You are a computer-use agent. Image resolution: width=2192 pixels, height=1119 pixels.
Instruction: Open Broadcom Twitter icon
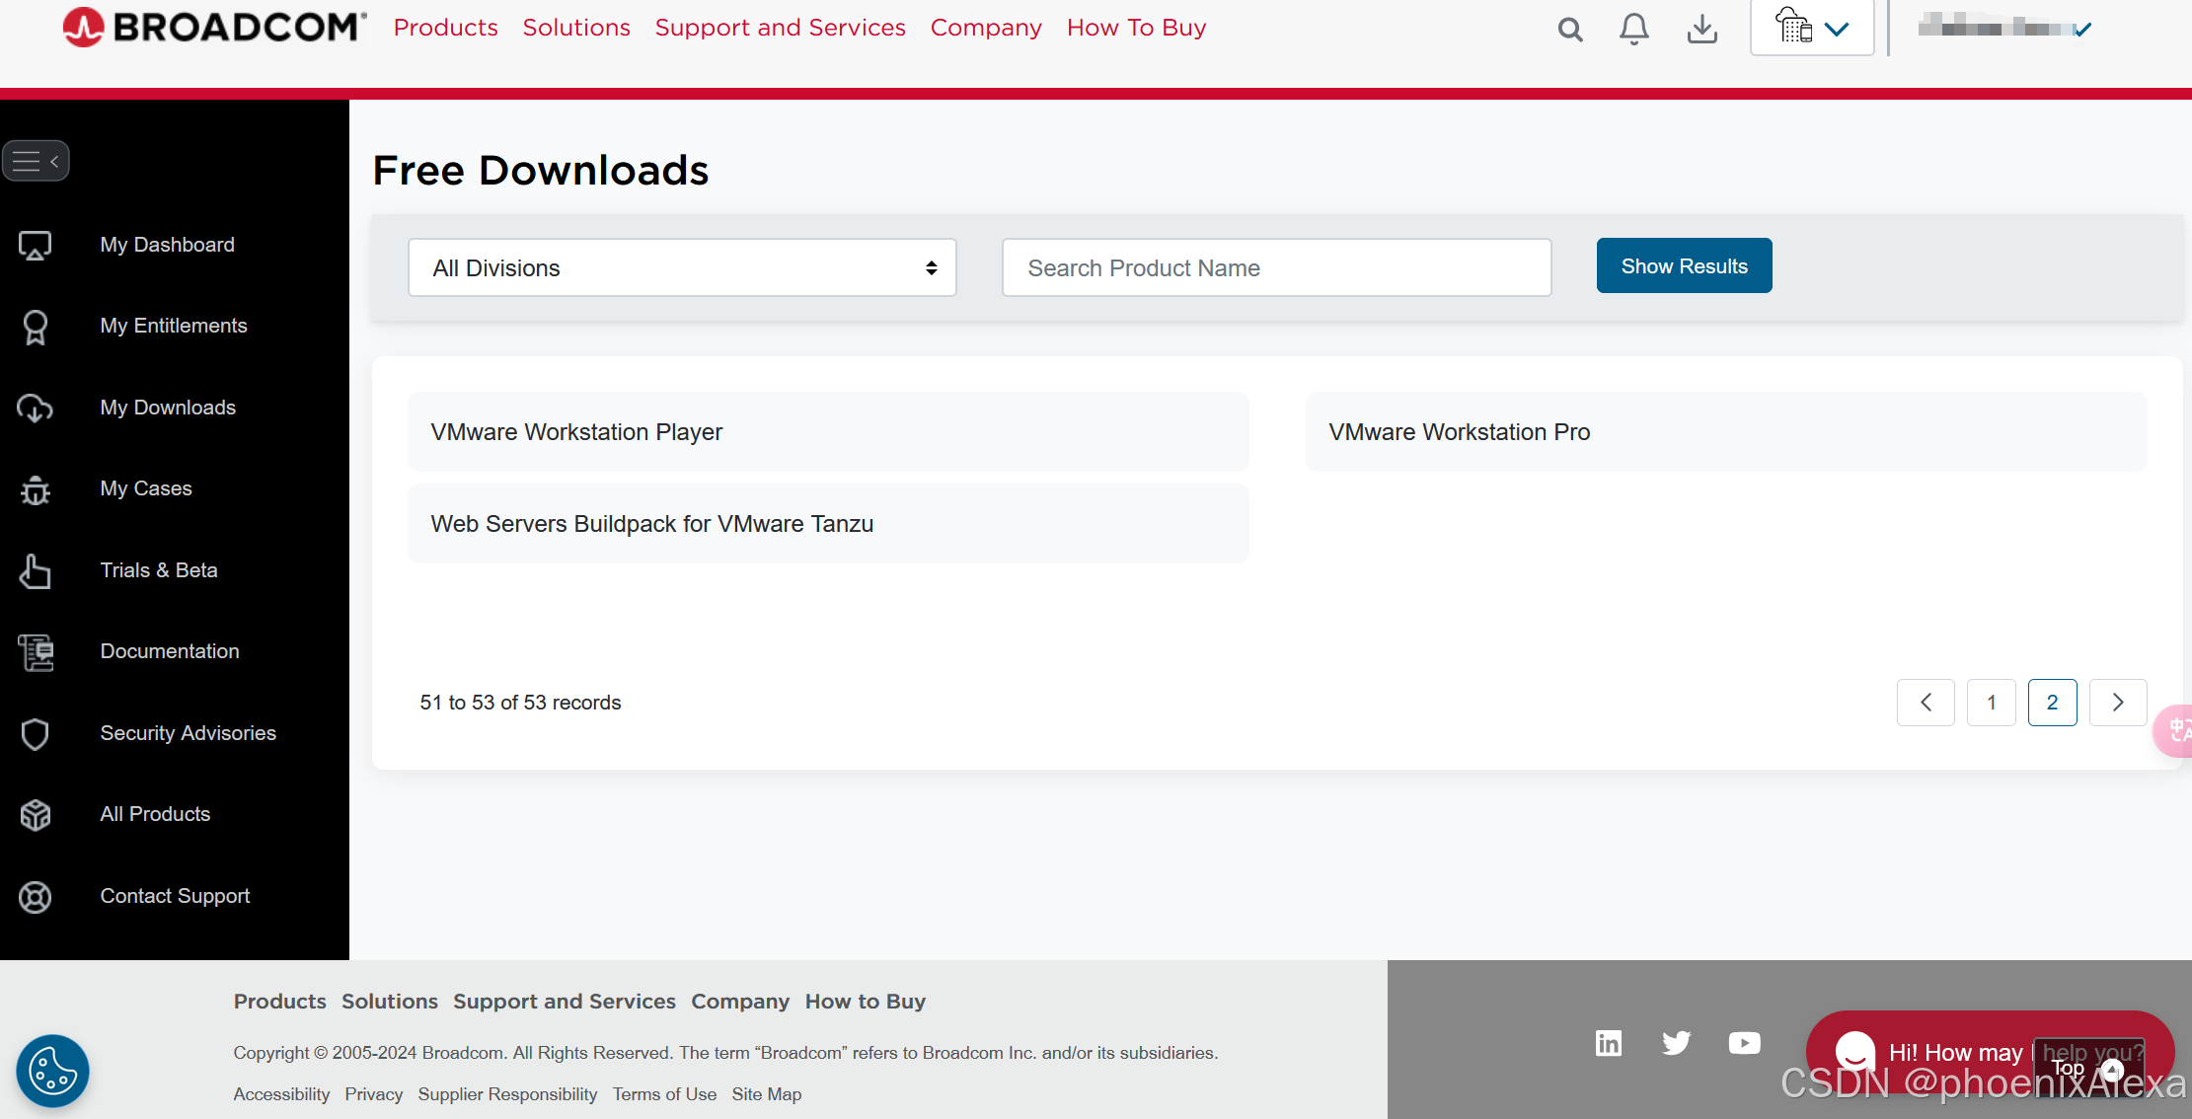[1676, 1043]
